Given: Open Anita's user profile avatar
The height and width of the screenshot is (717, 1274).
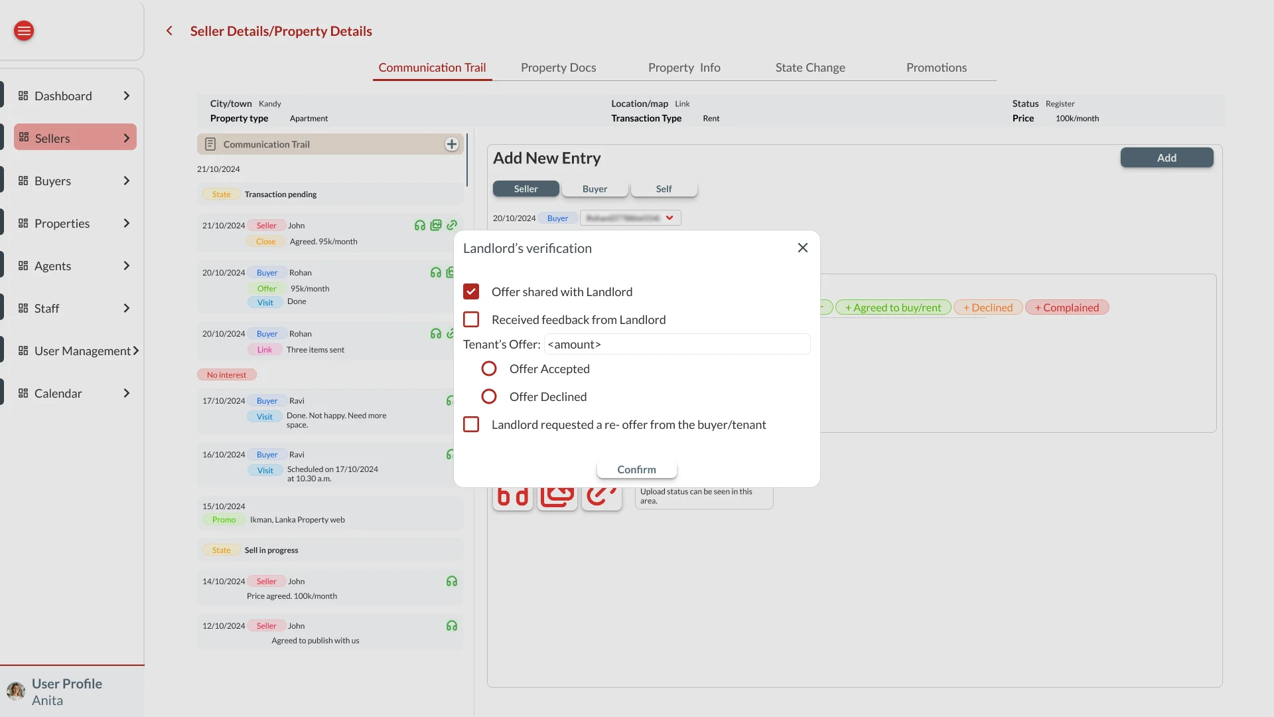Looking at the screenshot, I should click(x=16, y=691).
